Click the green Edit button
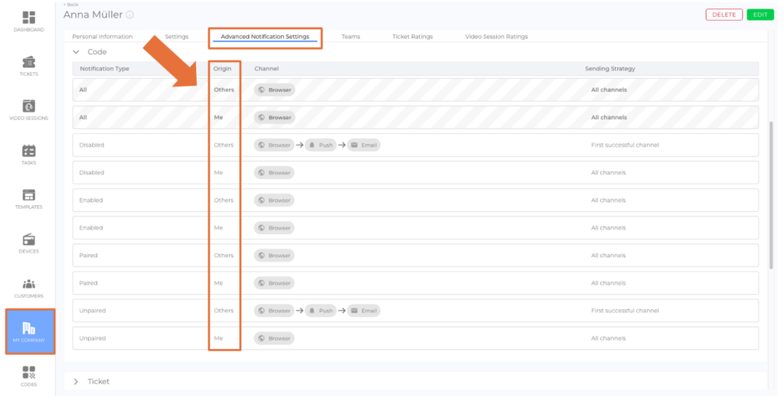Image resolution: width=784 pixels, height=401 pixels. point(760,15)
